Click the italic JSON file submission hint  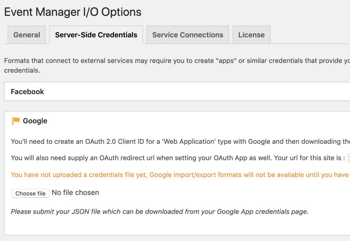pos(160,211)
